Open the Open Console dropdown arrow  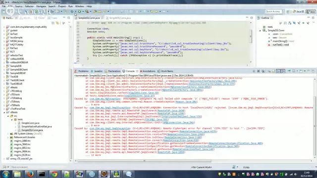coord(305,71)
